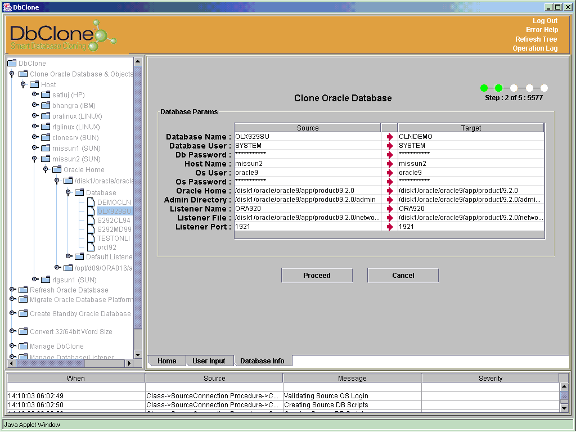Click the document icon for TESTONLI
Viewport: 576px width, 432px height.
[91, 238]
